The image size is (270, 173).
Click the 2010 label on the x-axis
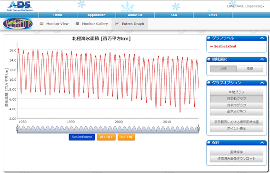pos(167,122)
